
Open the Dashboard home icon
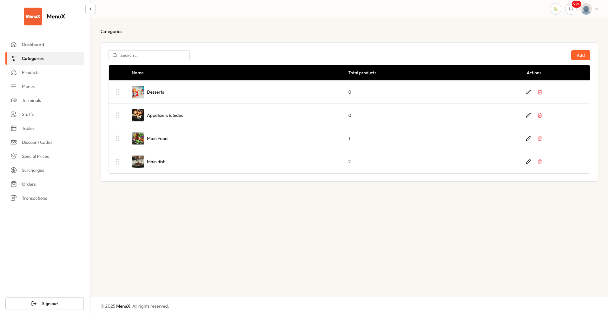14,44
